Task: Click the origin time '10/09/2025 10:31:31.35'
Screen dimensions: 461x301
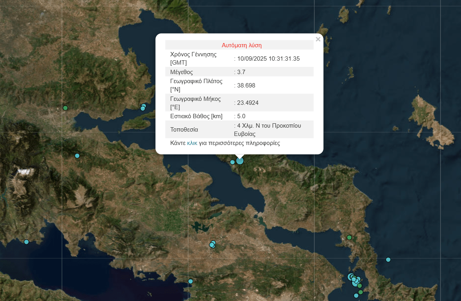Action: (x=269, y=58)
